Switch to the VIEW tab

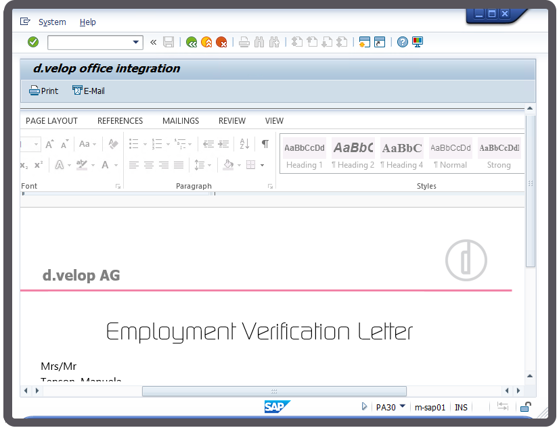pyautogui.click(x=274, y=121)
